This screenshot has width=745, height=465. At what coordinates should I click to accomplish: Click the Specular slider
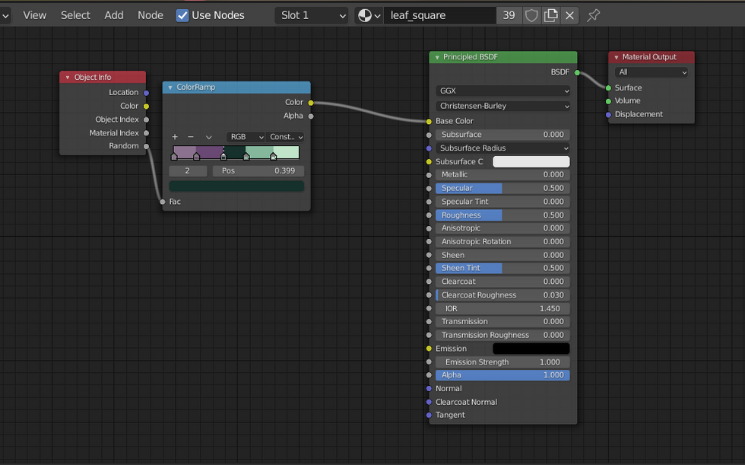coord(502,188)
